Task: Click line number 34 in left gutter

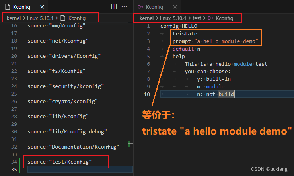Action: coord(14,162)
